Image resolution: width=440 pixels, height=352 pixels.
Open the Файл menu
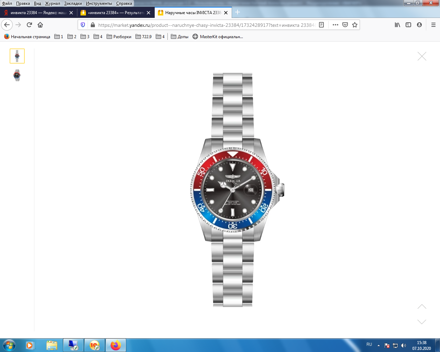pos(7,3)
